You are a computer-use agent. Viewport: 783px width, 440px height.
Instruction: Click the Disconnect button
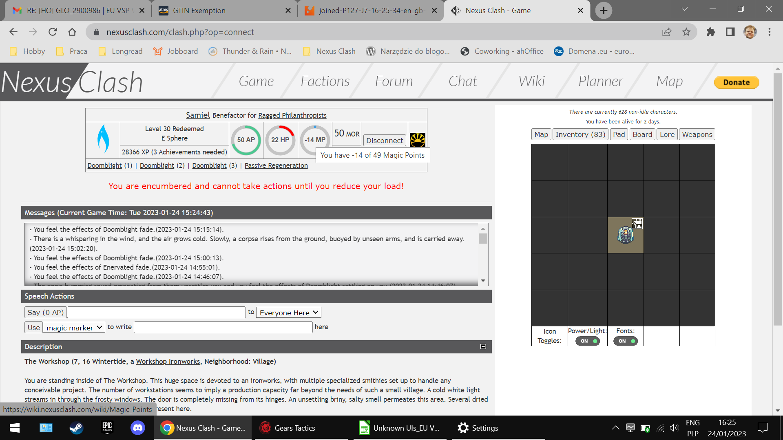pos(384,141)
